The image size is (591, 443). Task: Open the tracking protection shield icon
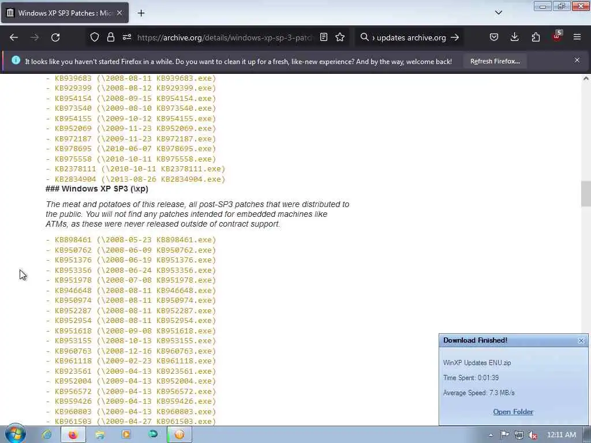pos(94,37)
